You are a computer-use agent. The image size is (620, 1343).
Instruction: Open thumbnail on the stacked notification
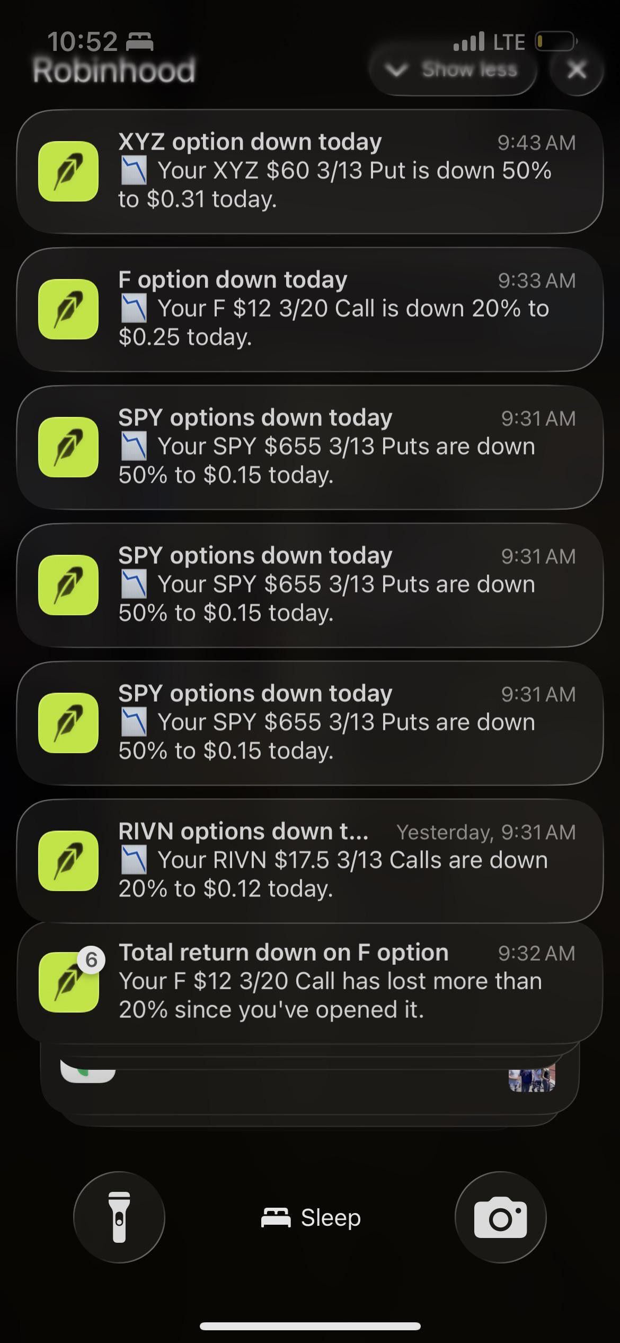(x=532, y=1076)
